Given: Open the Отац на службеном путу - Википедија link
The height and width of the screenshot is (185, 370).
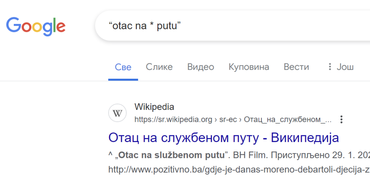Looking at the screenshot, I should (223, 138).
